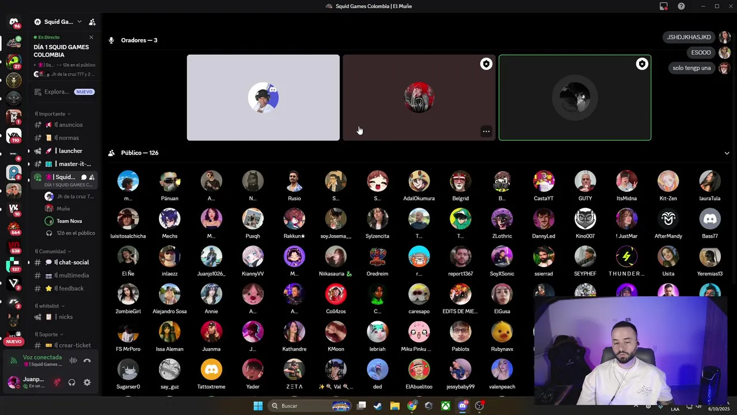The width and height of the screenshot is (737, 415).
Task: Open Juanp user profile panel
Action: (26, 382)
